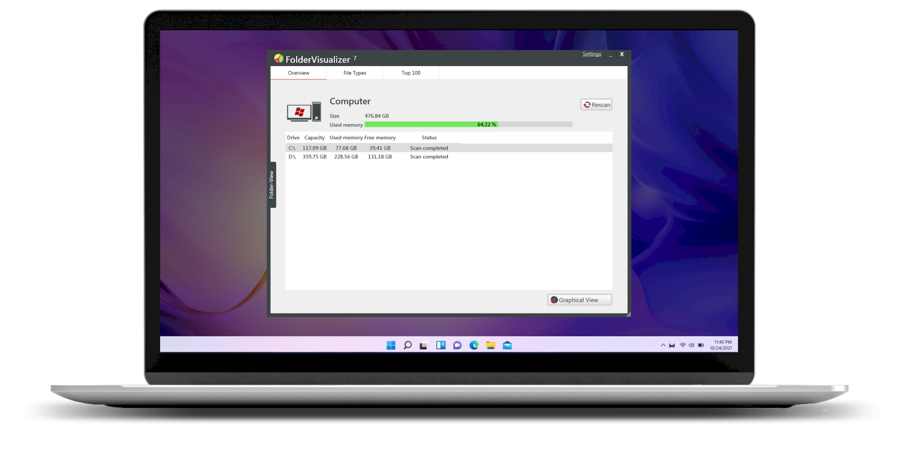Viewport: 899px width, 451px height.
Task: Open the Settings link
Action: click(x=591, y=54)
